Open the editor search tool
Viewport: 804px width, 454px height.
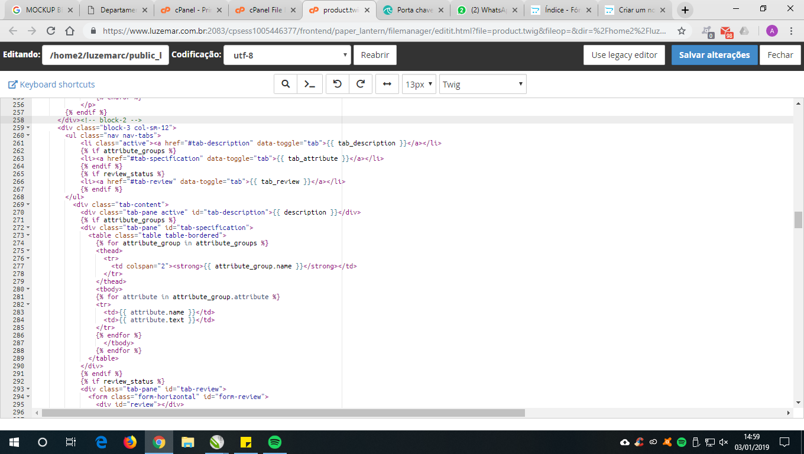tap(286, 85)
